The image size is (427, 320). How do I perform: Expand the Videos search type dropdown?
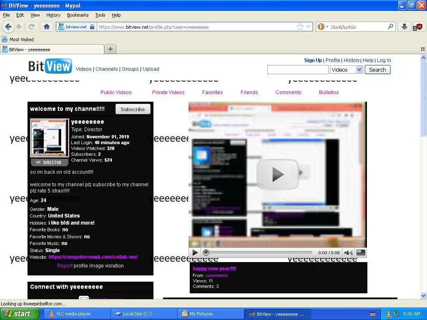346,70
